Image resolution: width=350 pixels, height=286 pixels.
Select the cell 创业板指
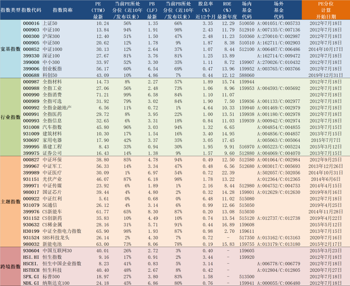point(52,69)
